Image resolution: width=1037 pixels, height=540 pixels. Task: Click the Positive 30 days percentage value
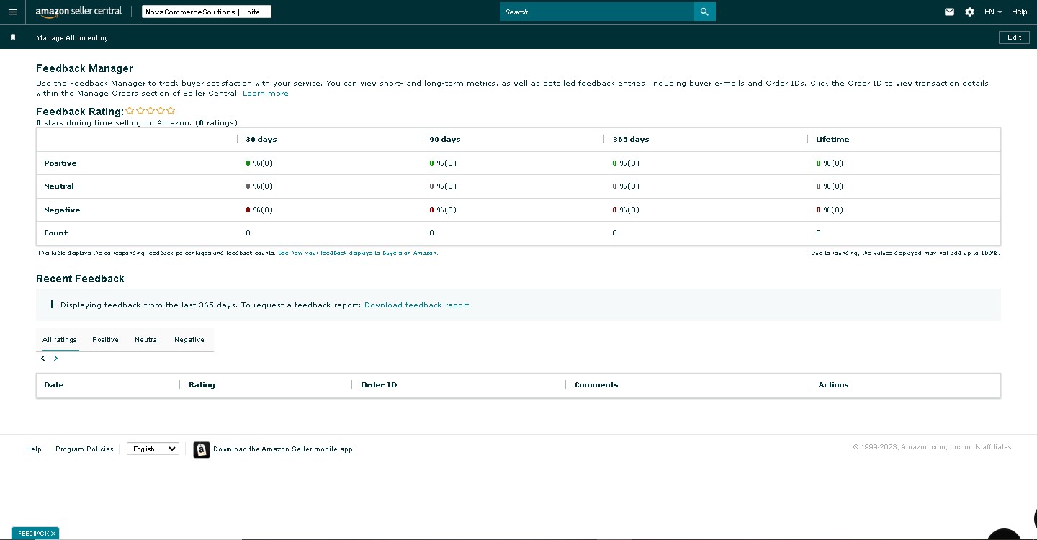pyautogui.click(x=259, y=163)
